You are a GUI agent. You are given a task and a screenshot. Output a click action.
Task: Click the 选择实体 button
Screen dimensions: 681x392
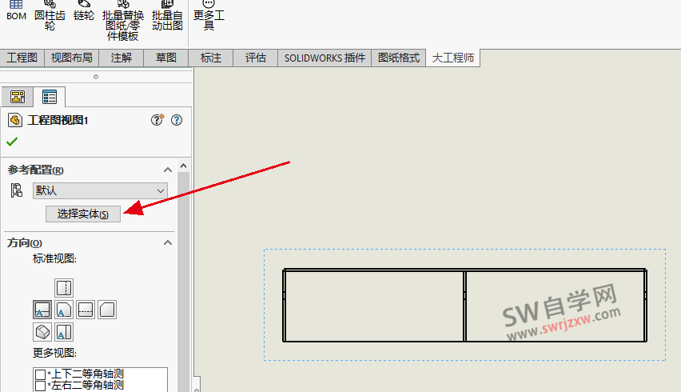coord(83,214)
